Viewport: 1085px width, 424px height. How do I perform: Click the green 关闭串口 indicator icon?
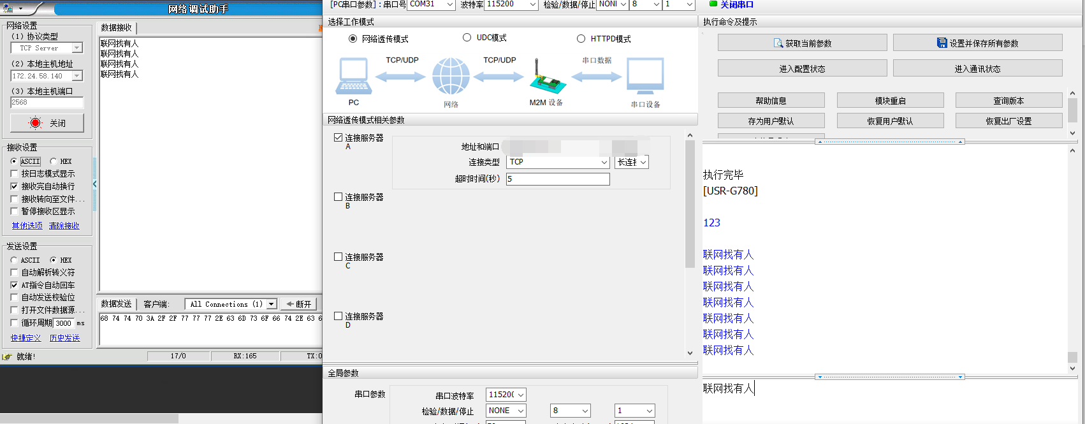713,4
